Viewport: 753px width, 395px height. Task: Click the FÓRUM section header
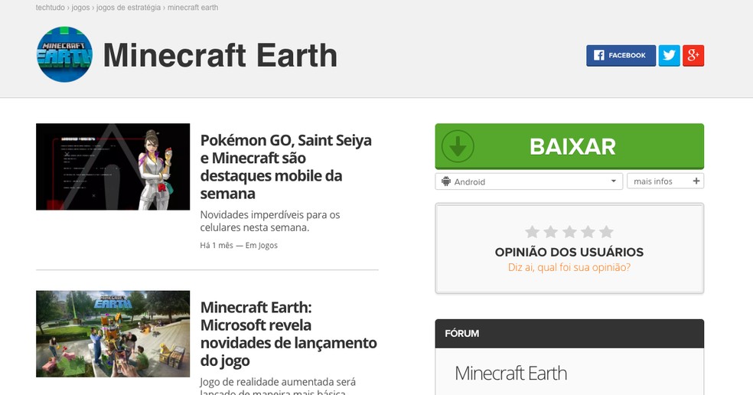[x=569, y=334]
